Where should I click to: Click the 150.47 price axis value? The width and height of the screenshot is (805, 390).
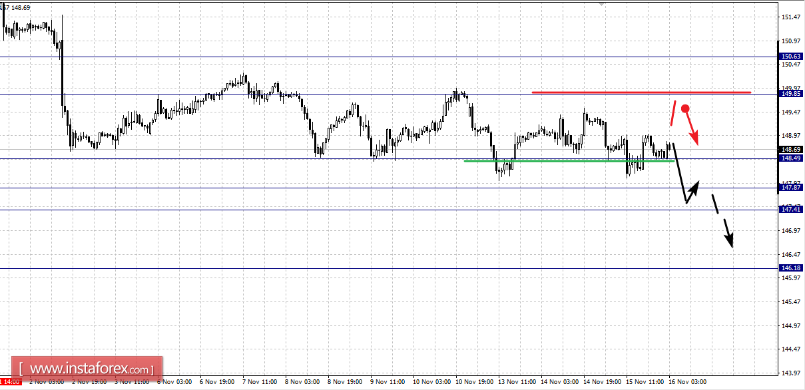click(x=791, y=65)
